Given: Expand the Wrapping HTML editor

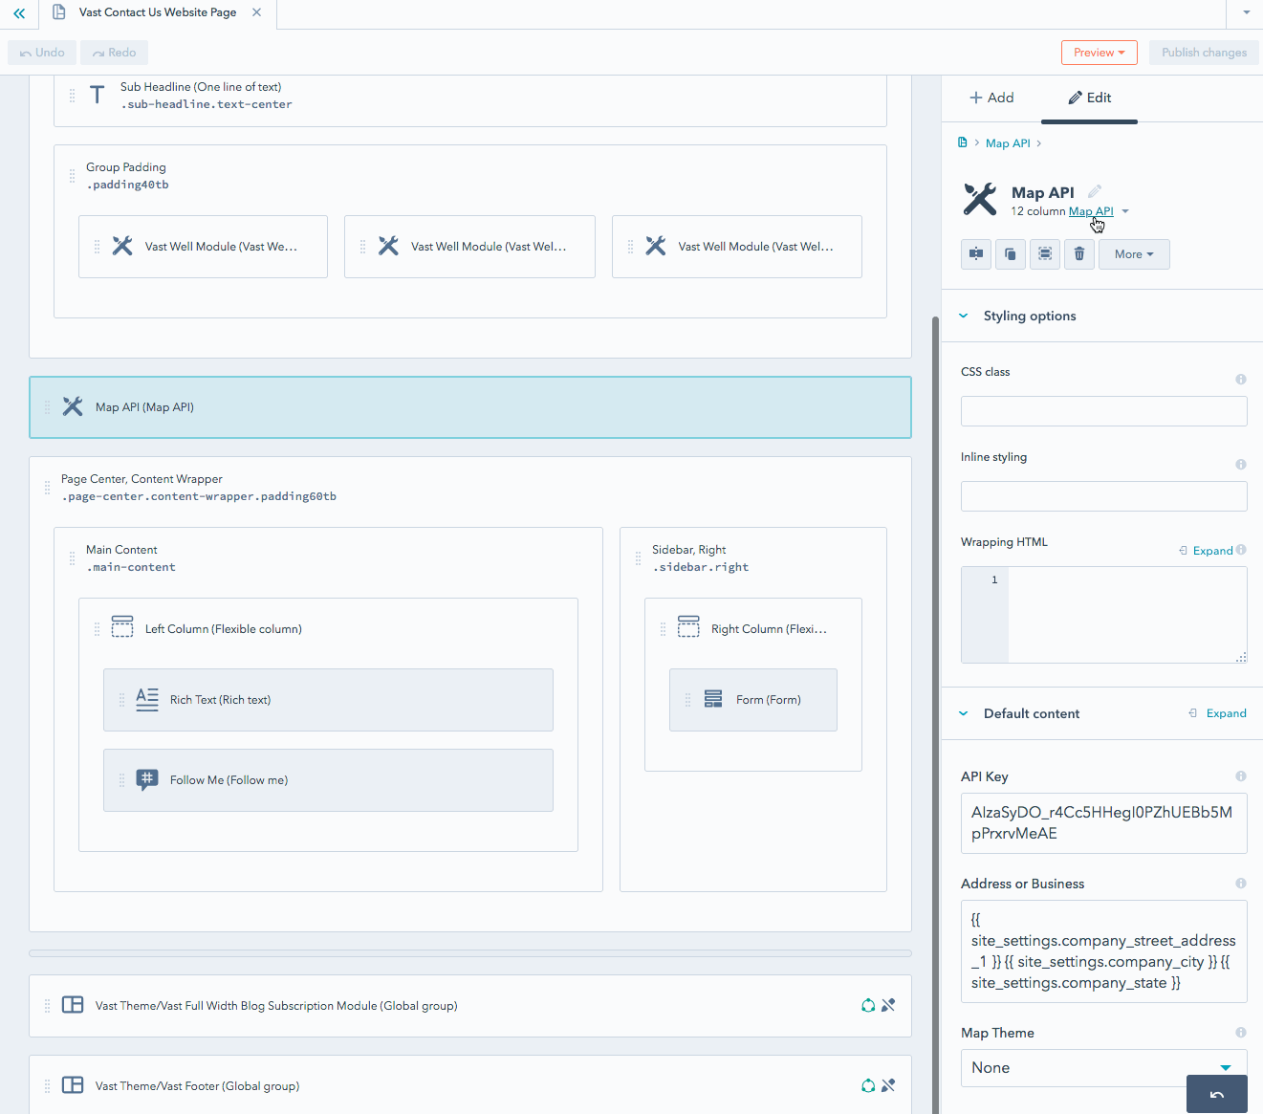Looking at the screenshot, I should [1206, 551].
